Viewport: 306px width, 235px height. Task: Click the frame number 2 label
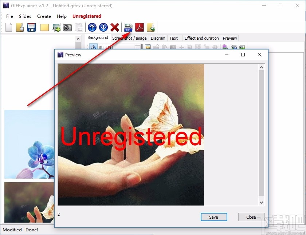pyautogui.click(x=59, y=214)
